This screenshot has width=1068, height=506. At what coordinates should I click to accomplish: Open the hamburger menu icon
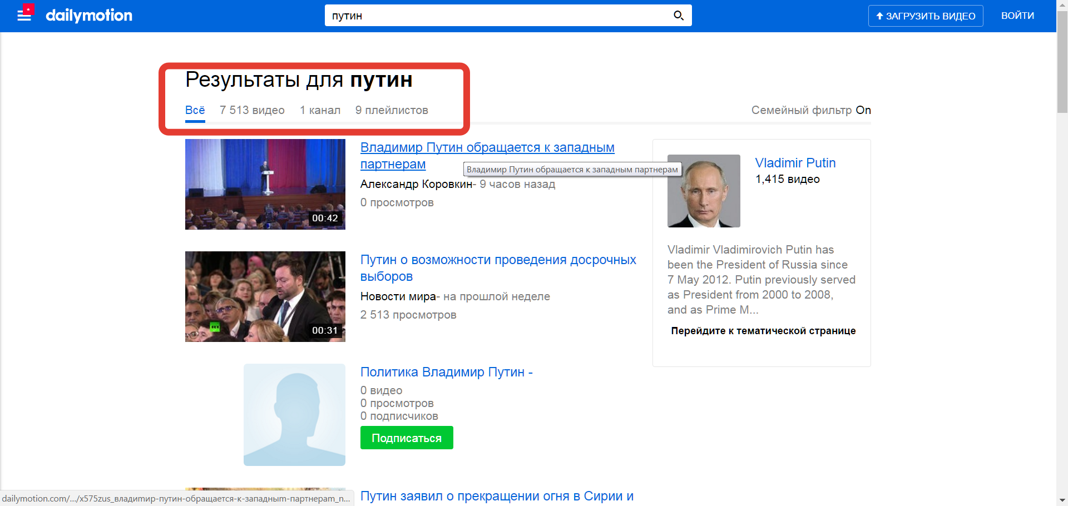(24, 16)
